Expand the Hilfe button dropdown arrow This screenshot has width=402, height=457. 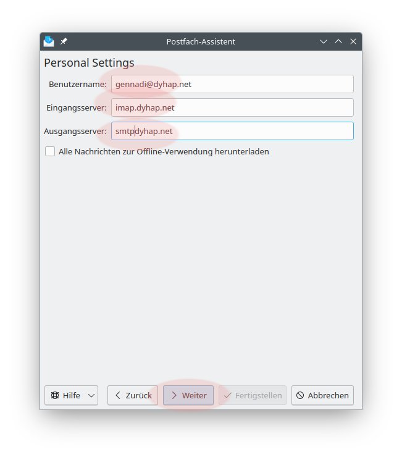pos(91,395)
